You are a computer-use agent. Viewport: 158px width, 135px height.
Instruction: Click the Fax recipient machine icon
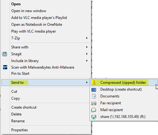(94, 103)
